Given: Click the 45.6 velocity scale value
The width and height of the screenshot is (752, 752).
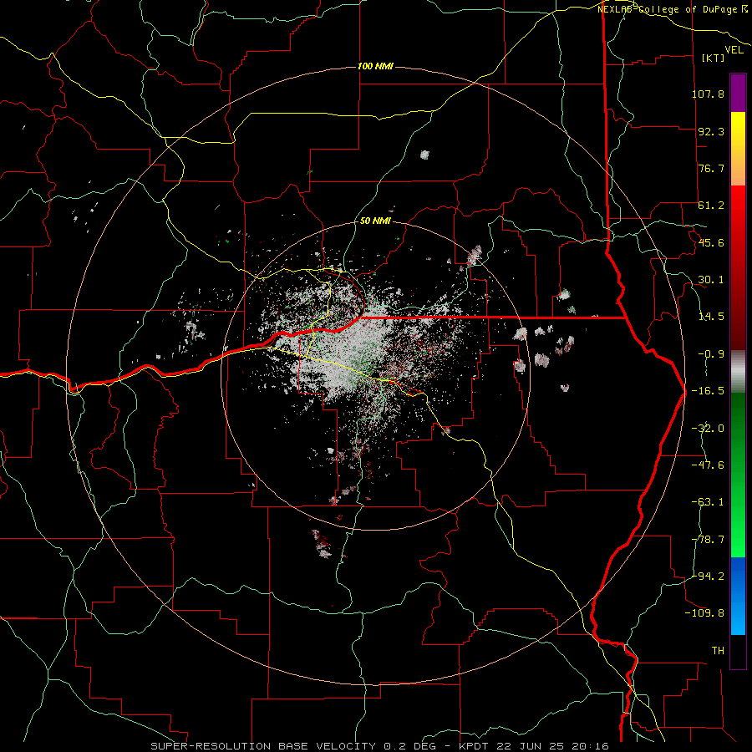Looking at the screenshot, I should point(711,242).
